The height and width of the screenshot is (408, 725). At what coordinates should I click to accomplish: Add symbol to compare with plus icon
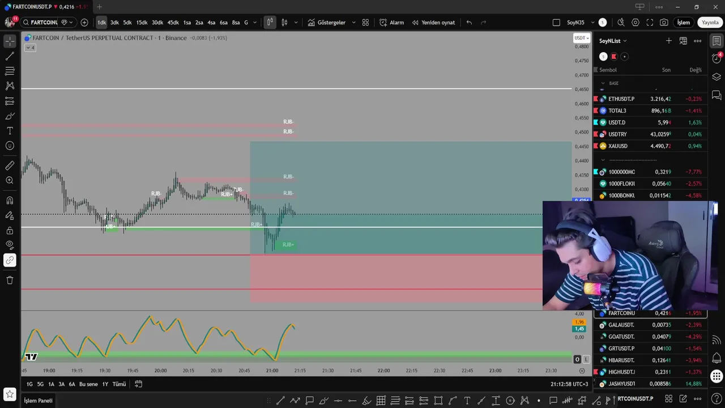point(84,23)
